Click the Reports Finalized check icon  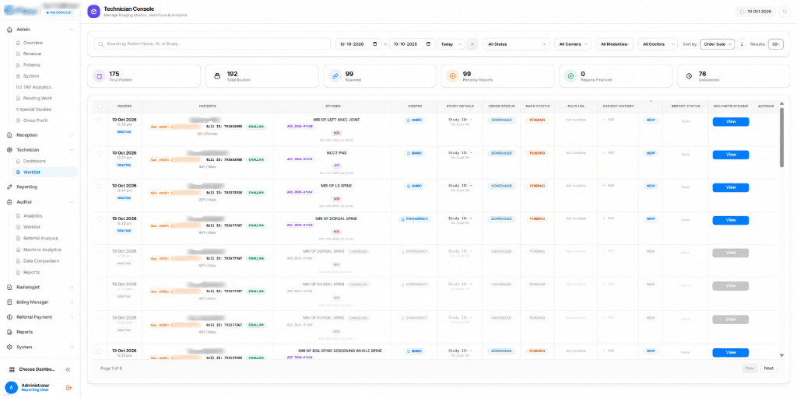pyautogui.click(x=571, y=76)
